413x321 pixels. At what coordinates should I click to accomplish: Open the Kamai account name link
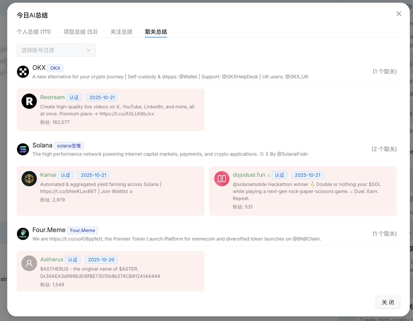point(48,175)
